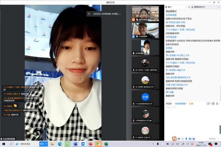Open Microsoft Edge from the taskbar
221x147 pixels.
(60, 144)
